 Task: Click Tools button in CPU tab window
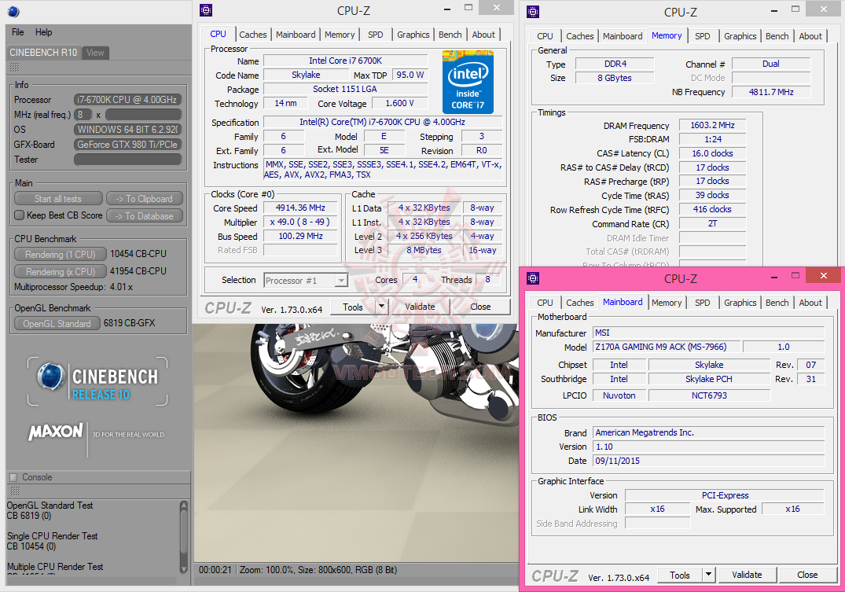353,307
